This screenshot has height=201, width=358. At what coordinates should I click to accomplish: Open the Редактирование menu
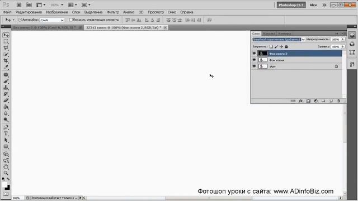(29, 12)
